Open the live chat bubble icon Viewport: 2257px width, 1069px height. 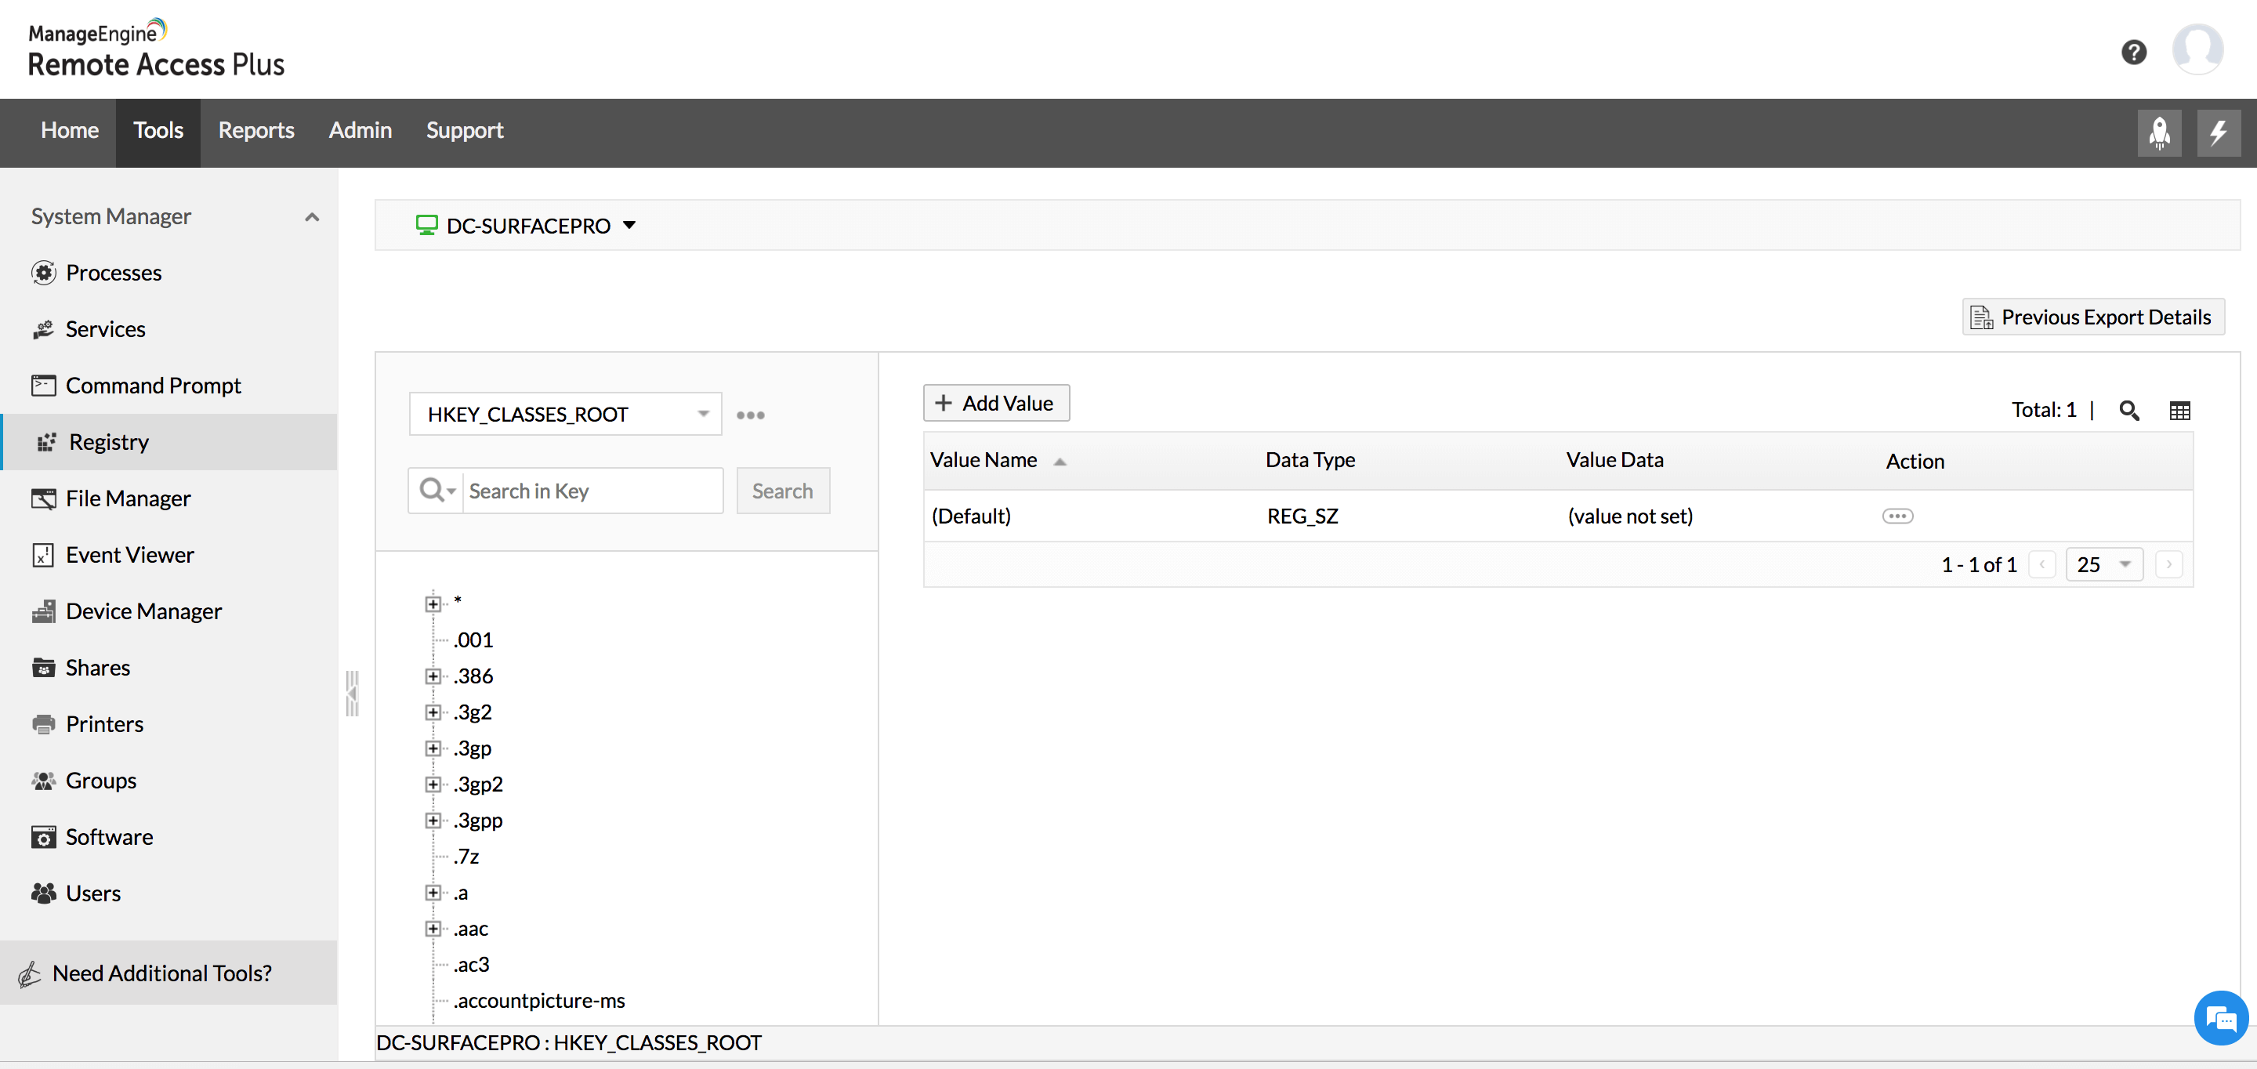point(2221,1018)
